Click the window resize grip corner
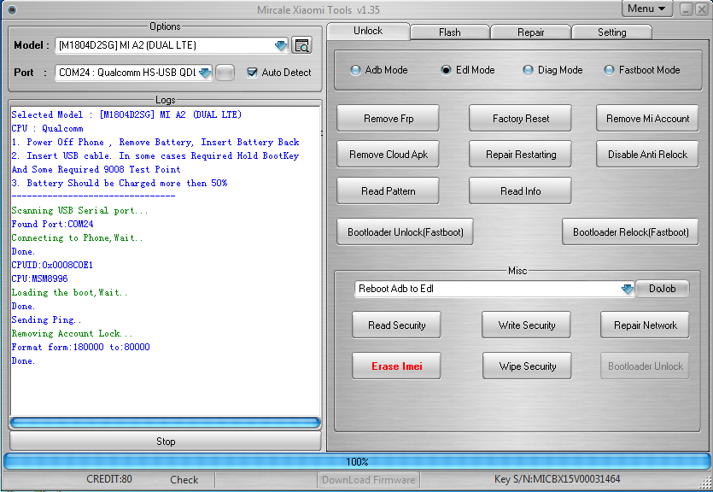Viewport: 713px width, 492px height. tap(706, 483)
